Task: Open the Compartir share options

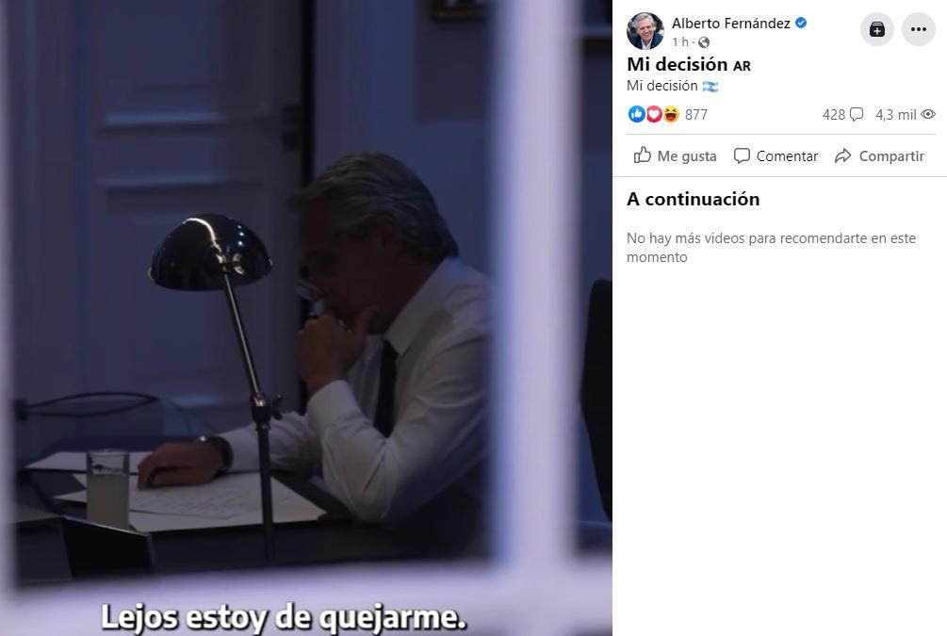Action: [879, 155]
